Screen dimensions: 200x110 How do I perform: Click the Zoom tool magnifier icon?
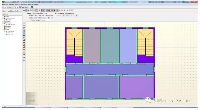point(62,10)
